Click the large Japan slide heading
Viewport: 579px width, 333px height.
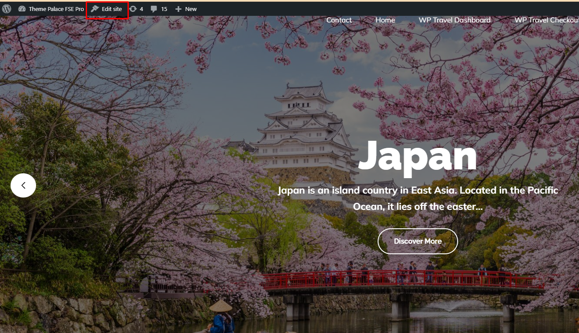click(417, 156)
